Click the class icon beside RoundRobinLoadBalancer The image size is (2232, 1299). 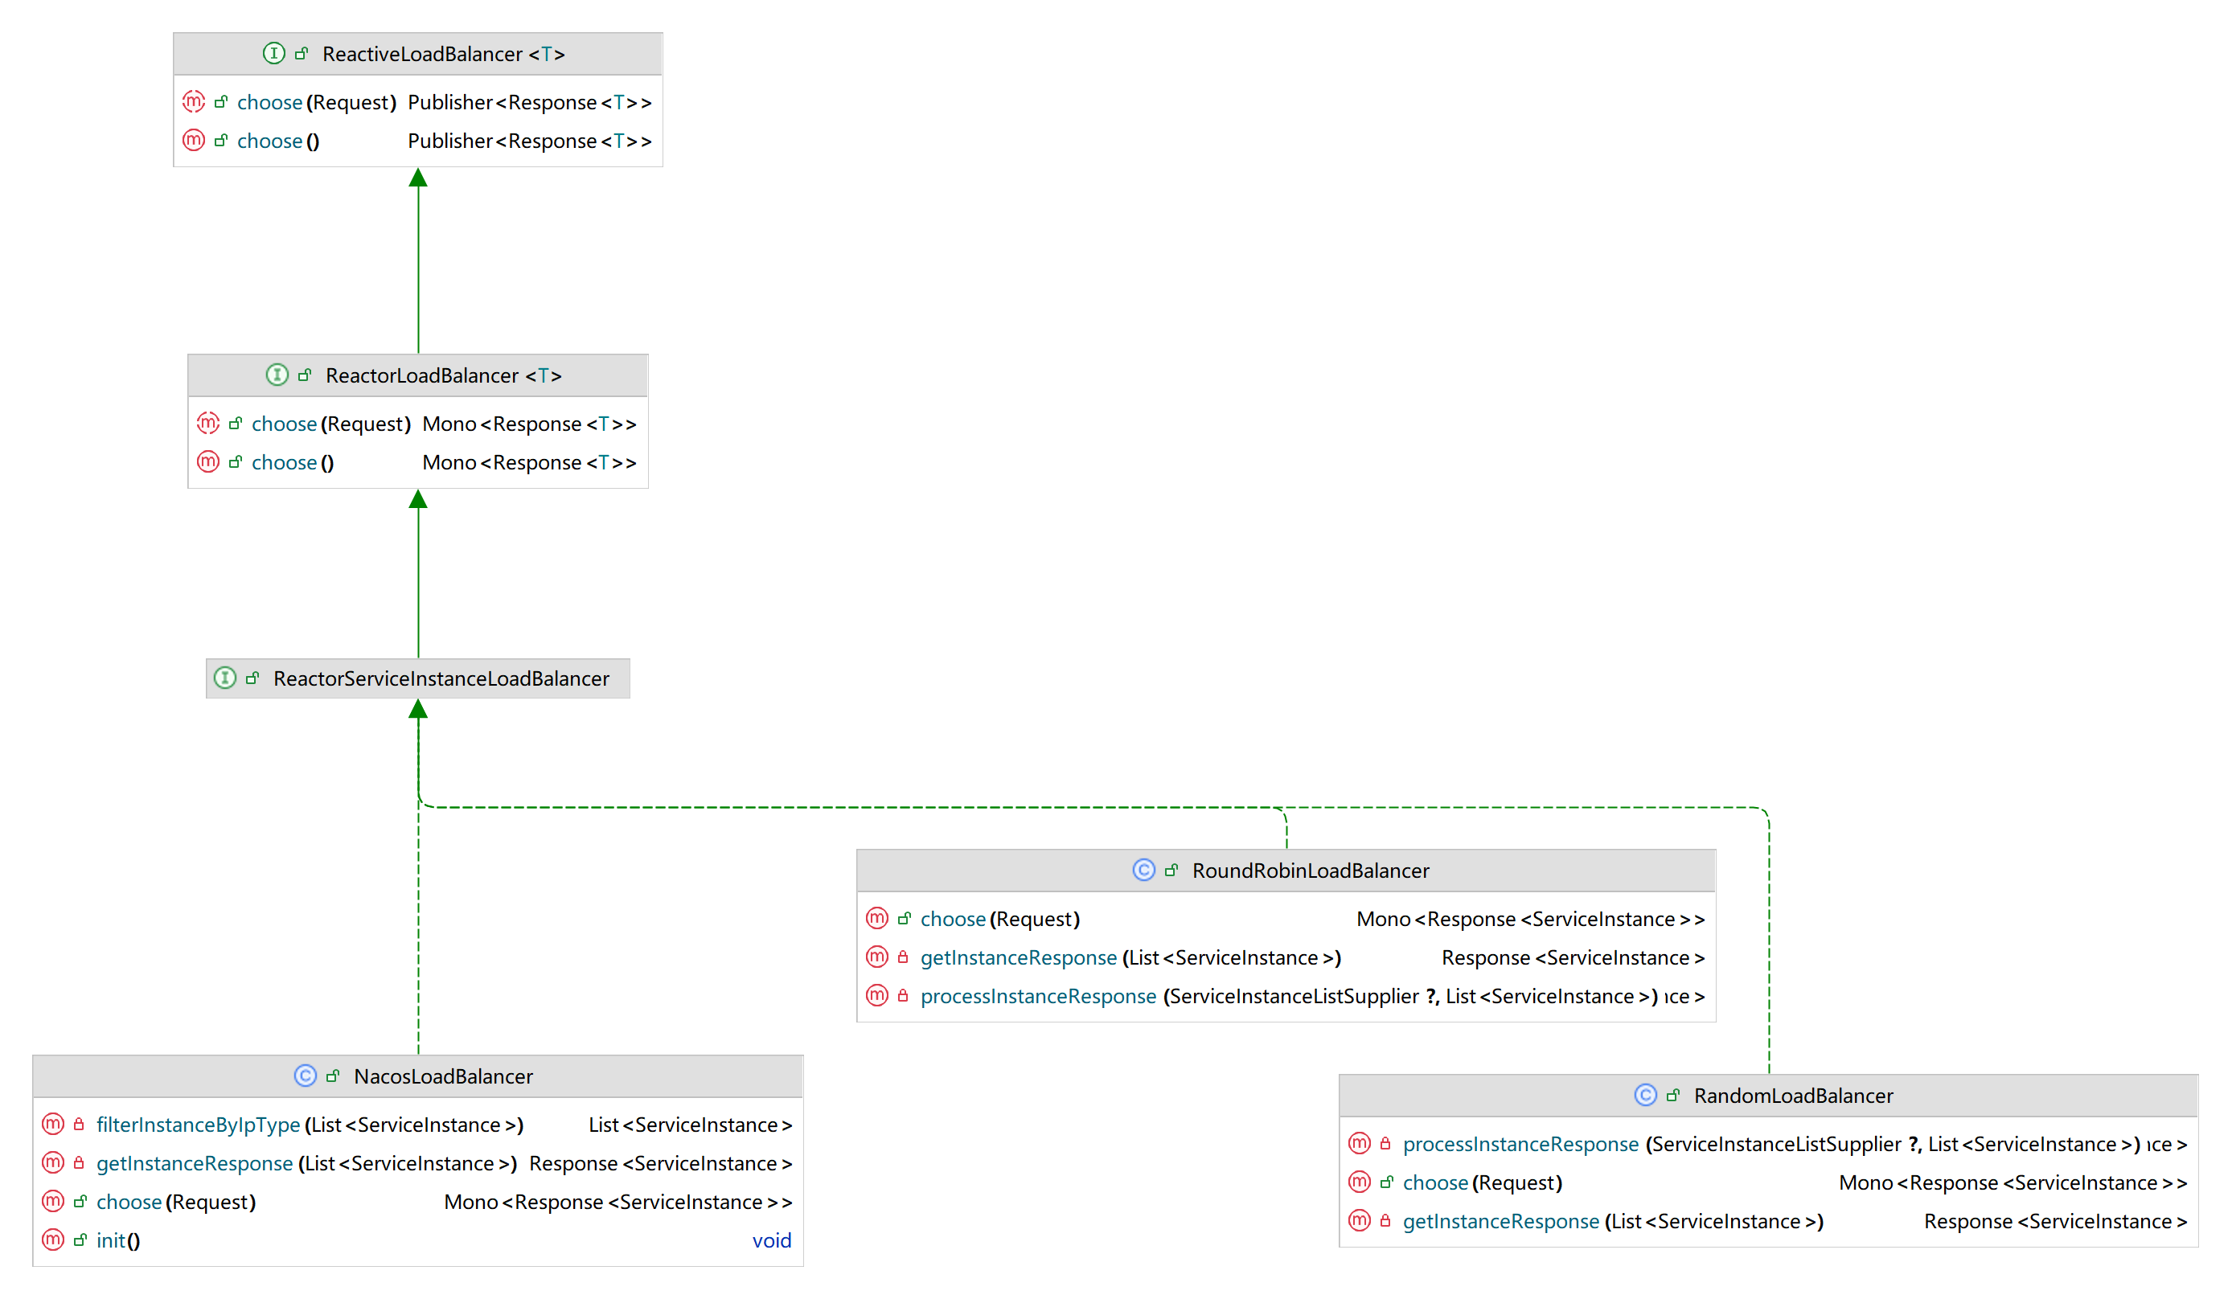pyautogui.click(x=1143, y=871)
